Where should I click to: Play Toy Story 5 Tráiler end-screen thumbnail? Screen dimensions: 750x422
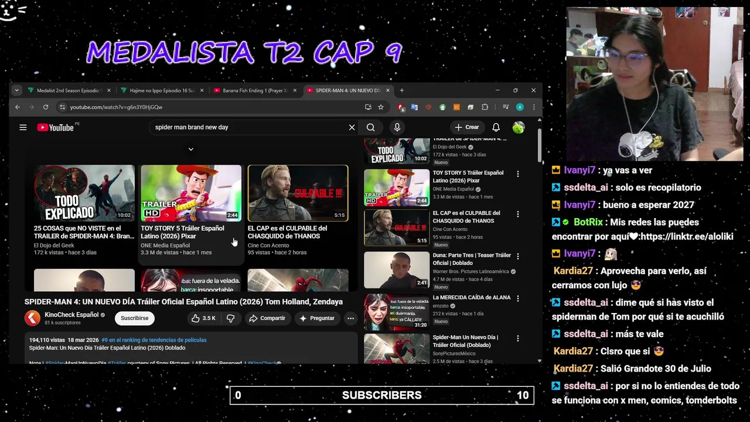coord(190,193)
